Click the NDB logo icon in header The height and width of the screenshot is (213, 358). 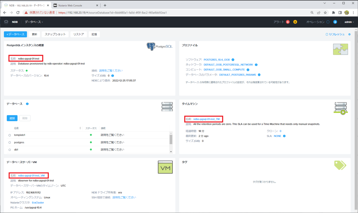coord(6,22)
